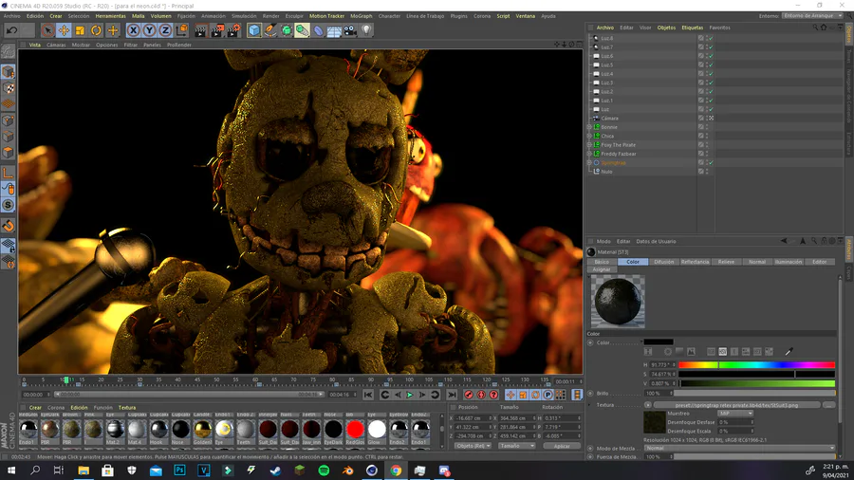Click the eyedropper color picker icon
Image resolution: width=854 pixels, height=480 pixels.
(789, 352)
